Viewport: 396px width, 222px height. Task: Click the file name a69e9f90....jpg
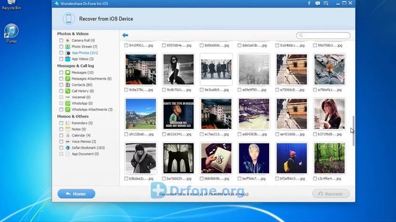[x=254, y=90]
